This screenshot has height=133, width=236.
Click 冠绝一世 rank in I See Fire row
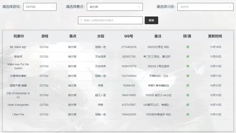coord(100,114)
